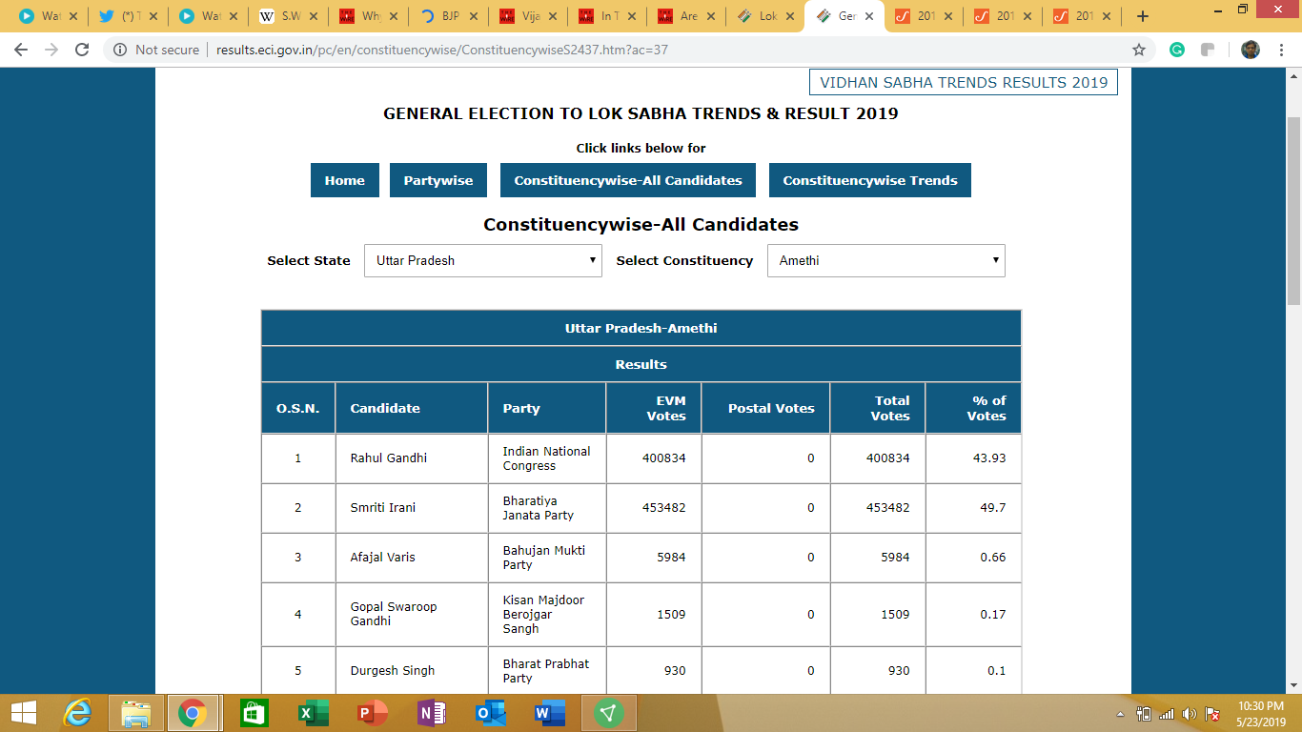This screenshot has width=1302, height=732.
Task: Open Vidhan Sabha Trends Results 2019 link
Action: pyautogui.click(x=964, y=82)
